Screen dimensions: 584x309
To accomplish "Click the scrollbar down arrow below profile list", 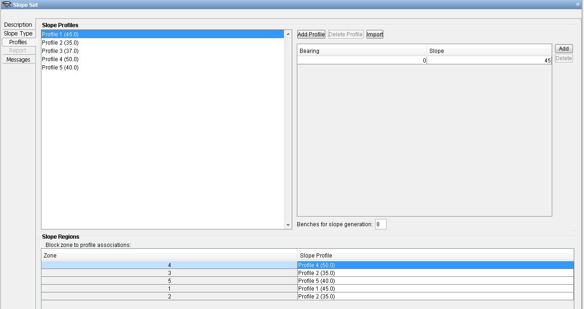I will (x=289, y=225).
